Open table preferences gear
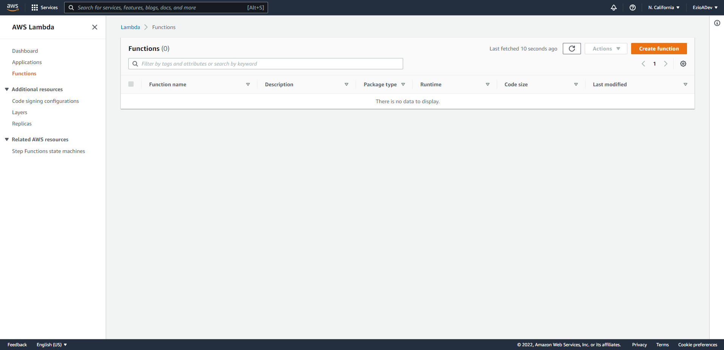This screenshot has height=350, width=724. pyautogui.click(x=683, y=64)
